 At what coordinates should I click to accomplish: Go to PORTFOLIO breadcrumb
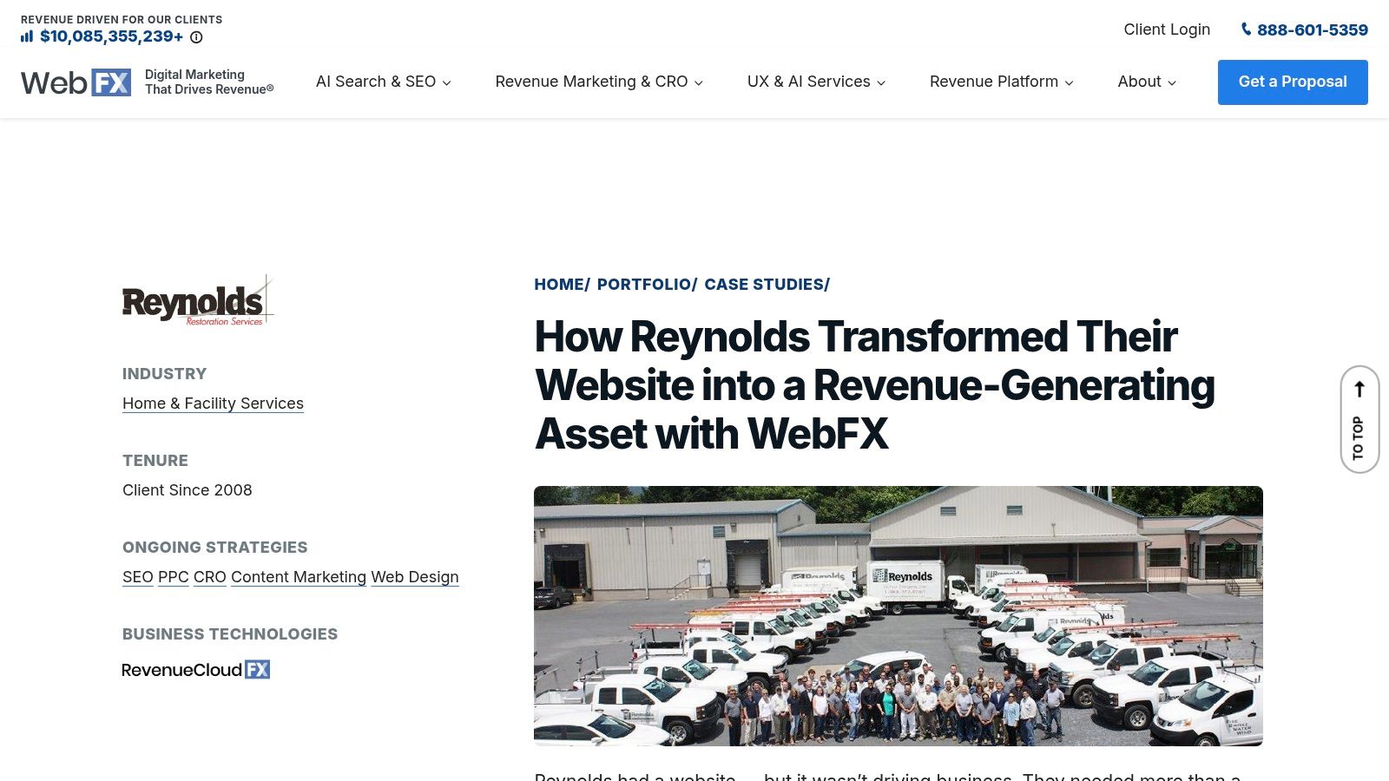[x=644, y=285]
